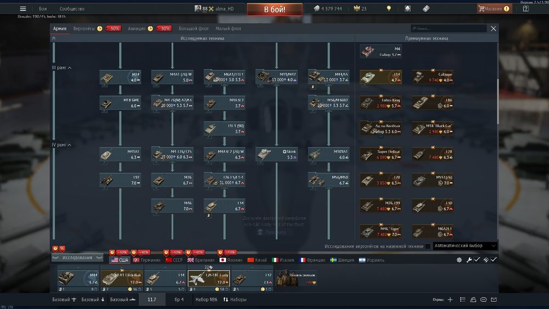Open the gear settings icon near nations
The width and height of the screenshot is (549, 309).
(459, 260)
